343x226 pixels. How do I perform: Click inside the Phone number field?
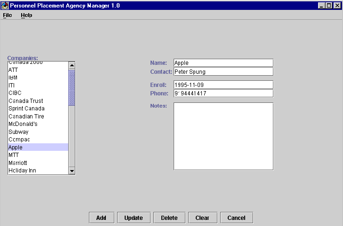pyautogui.click(x=223, y=94)
